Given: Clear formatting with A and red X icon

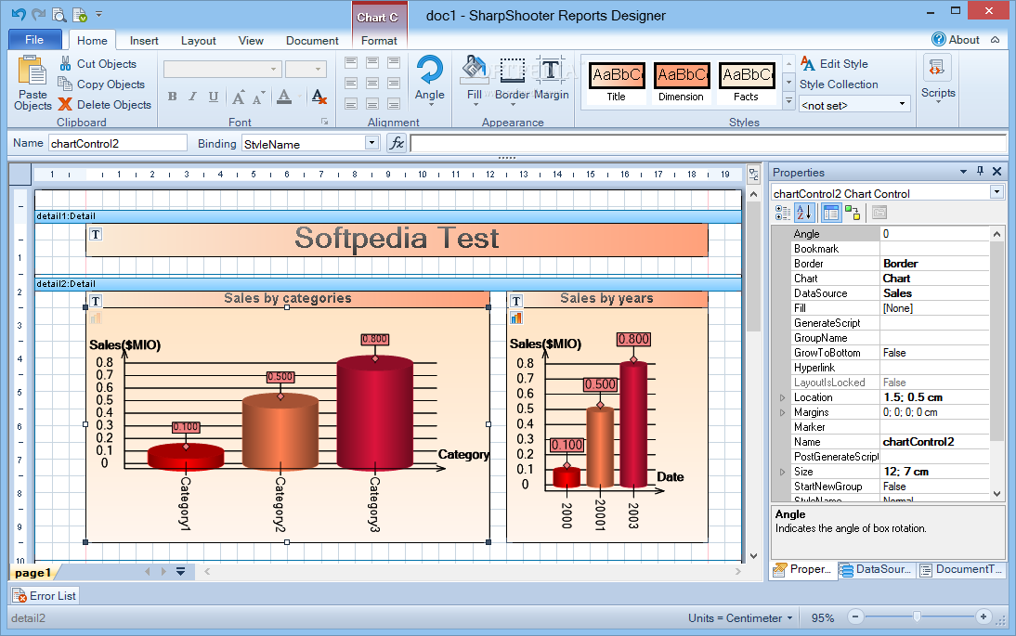Looking at the screenshot, I should [x=319, y=97].
